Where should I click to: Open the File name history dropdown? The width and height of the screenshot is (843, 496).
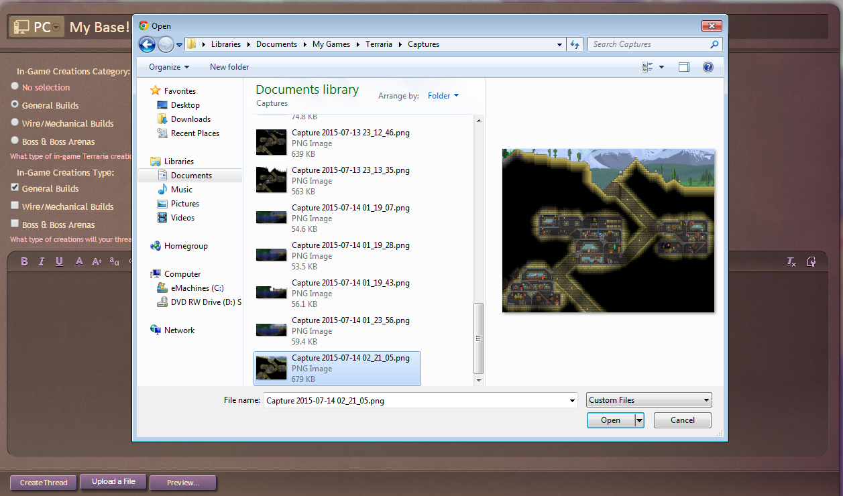point(572,401)
